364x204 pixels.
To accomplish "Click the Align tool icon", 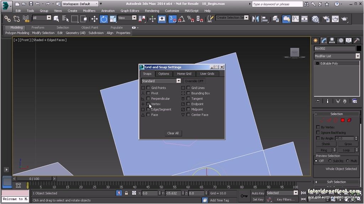I will 264,19.
